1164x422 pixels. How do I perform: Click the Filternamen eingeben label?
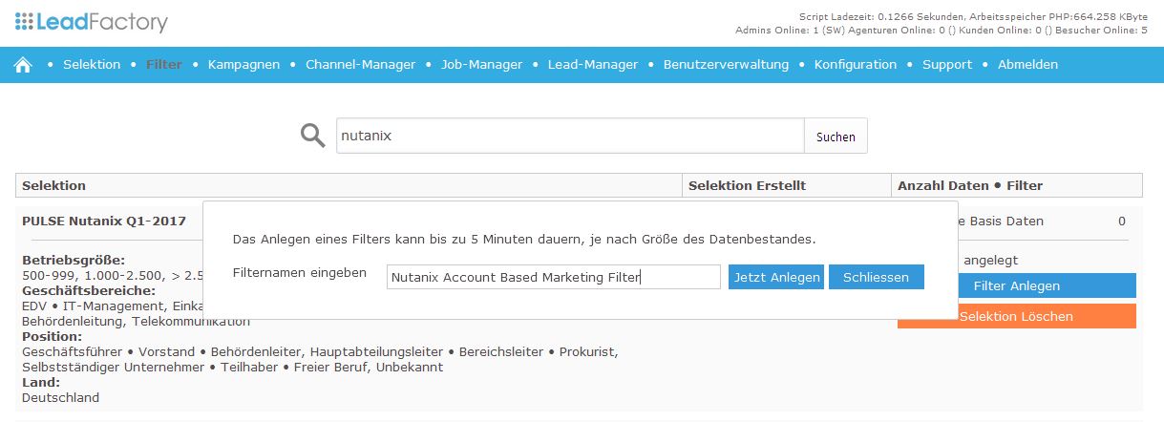[300, 273]
